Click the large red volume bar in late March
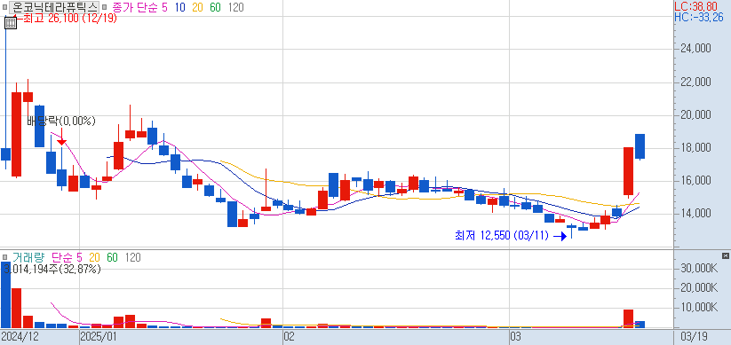The height and width of the screenshot is (345, 731). point(629,318)
